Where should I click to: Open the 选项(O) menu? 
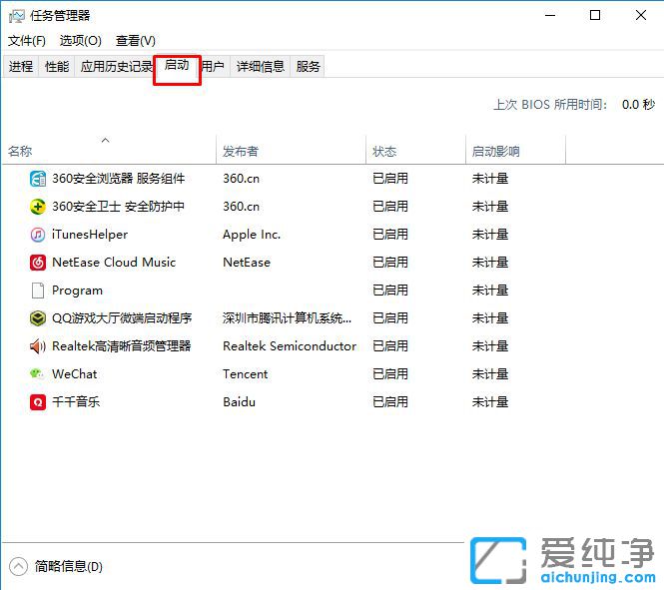[x=81, y=41]
